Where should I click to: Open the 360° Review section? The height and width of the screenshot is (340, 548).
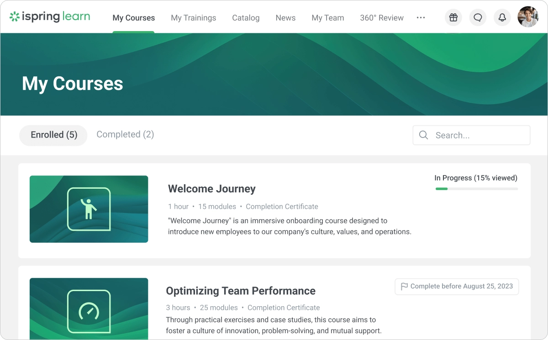coord(382,18)
